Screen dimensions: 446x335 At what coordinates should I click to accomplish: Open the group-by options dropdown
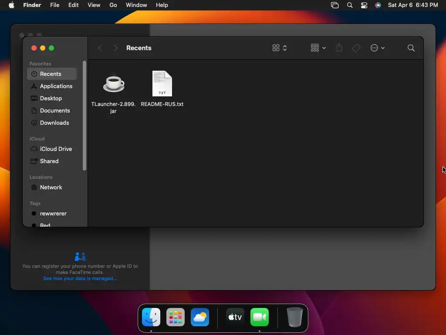(318, 48)
